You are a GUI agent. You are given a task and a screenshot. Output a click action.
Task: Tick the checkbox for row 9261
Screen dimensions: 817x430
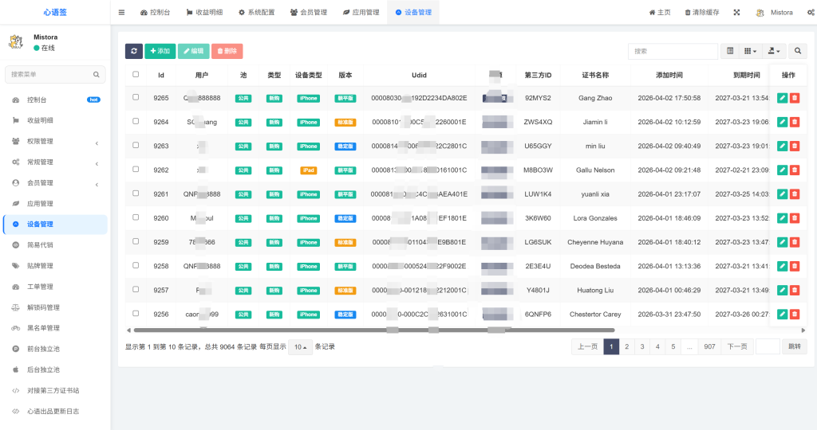[x=136, y=193]
